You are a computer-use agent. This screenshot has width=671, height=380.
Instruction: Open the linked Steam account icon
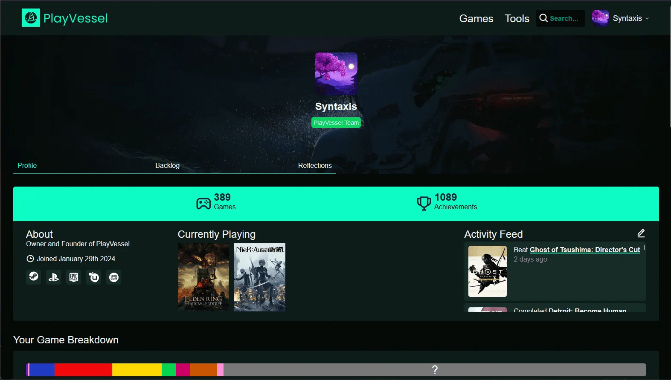[34, 277]
